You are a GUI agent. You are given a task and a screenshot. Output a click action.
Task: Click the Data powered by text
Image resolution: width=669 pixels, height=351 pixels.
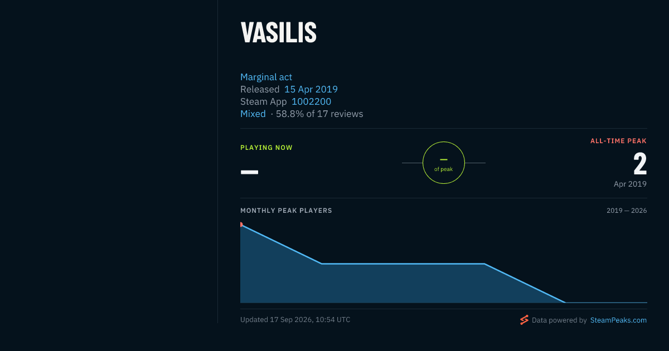pyautogui.click(x=559, y=320)
